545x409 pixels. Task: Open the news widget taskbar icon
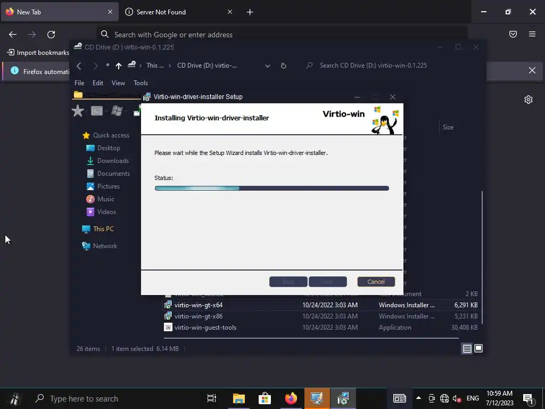pyautogui.click(x=399, y=398)
